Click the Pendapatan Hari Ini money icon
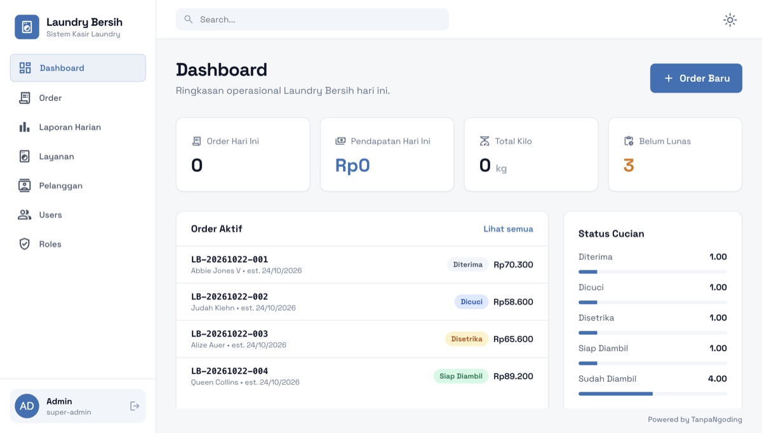 click(x=340, y=141)
